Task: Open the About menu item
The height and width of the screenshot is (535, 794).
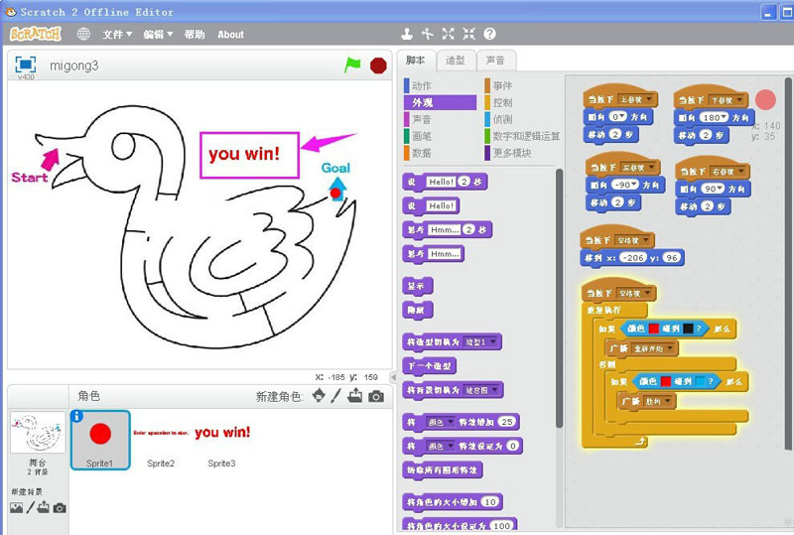Action: (230, 35)
